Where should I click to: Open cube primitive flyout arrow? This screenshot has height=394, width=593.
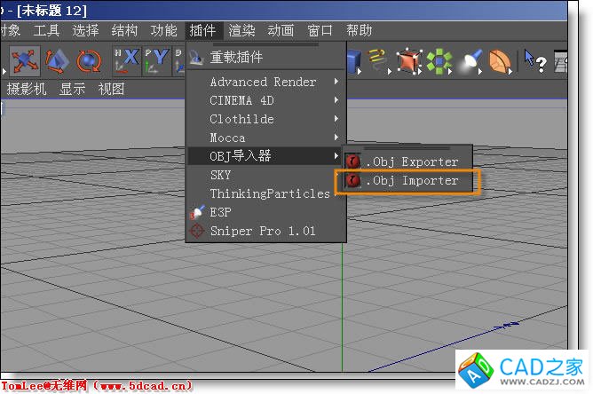(x=360, y=71)
